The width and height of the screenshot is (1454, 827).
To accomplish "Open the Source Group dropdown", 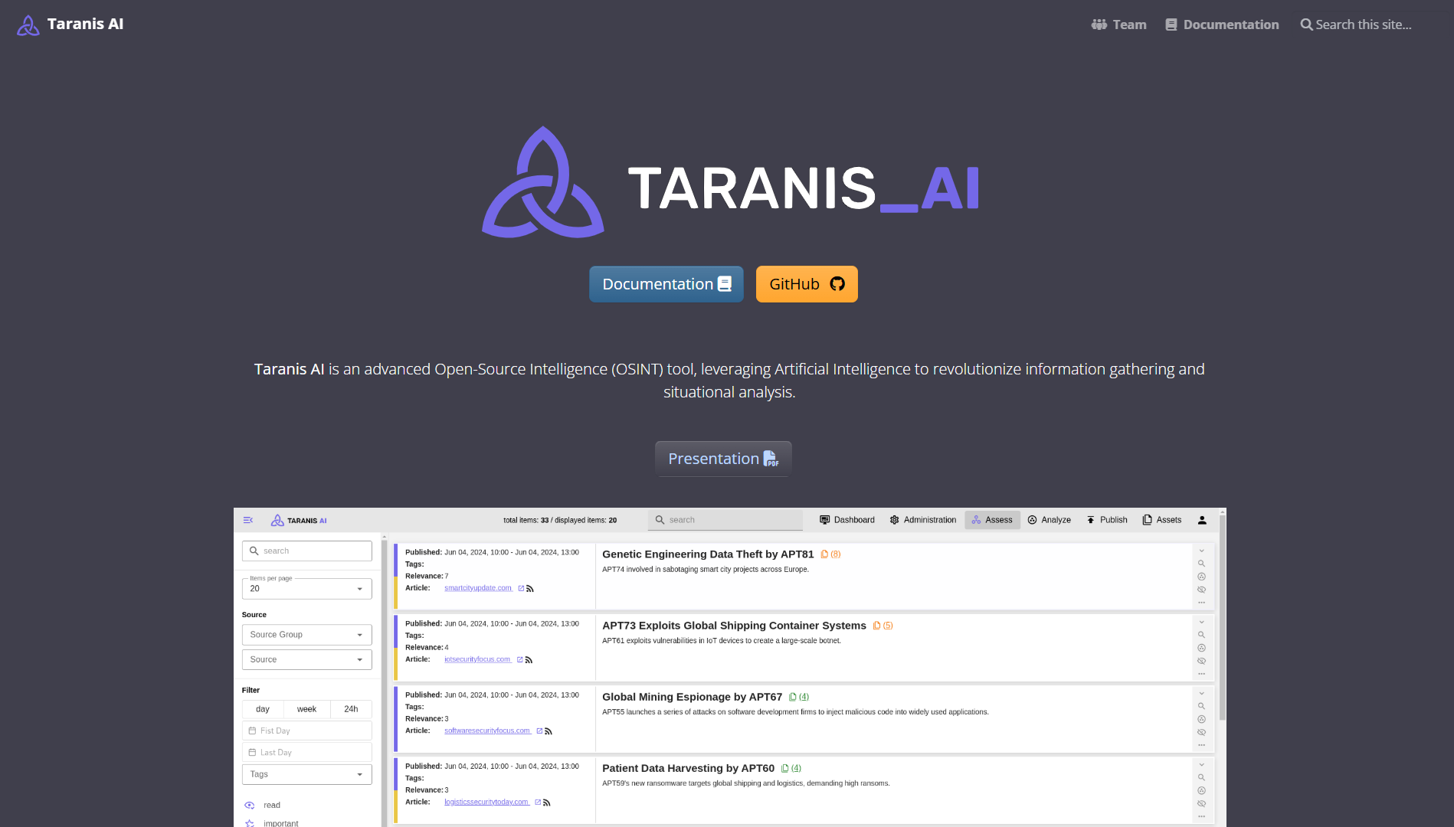I will (306, 635).
